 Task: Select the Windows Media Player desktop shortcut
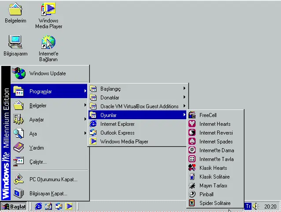[48, 15]
